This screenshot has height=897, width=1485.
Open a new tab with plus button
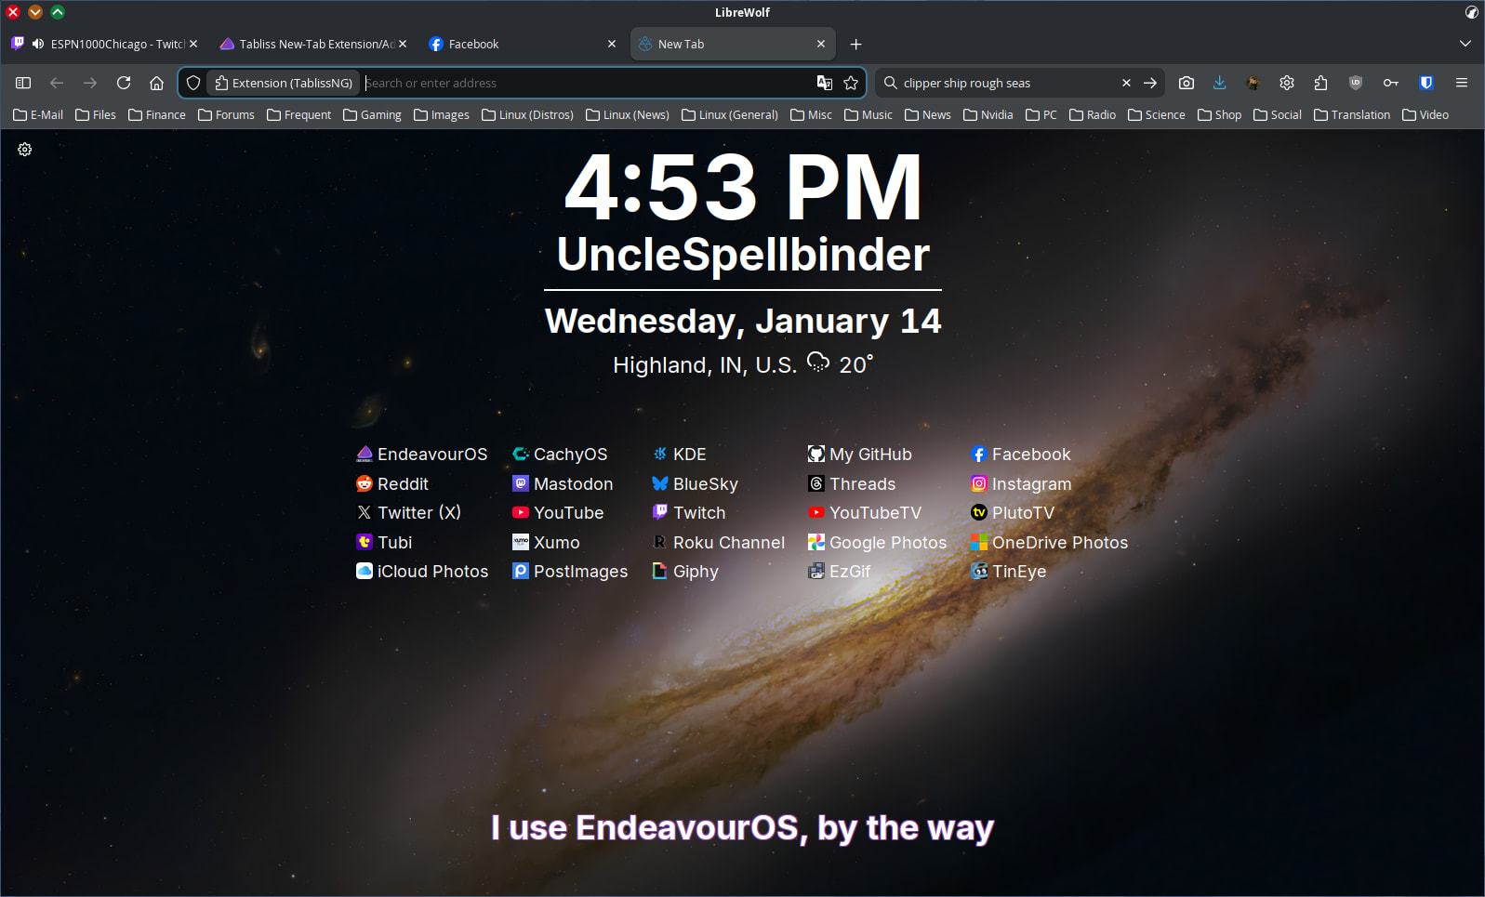pos(855,44)
